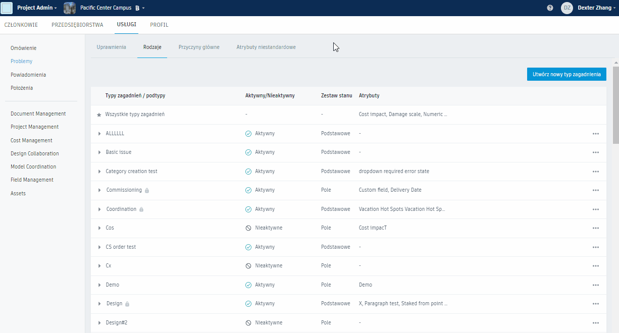Expand the ALLLLLL issue type

[99, 134]
